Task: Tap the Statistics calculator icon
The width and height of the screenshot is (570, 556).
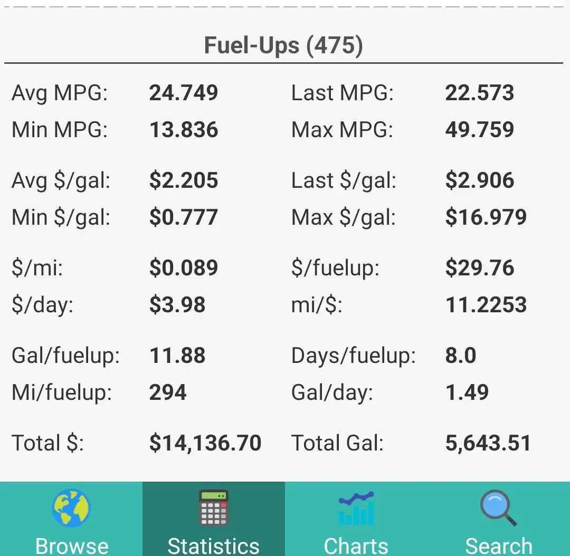Action: tap(214, 508)
